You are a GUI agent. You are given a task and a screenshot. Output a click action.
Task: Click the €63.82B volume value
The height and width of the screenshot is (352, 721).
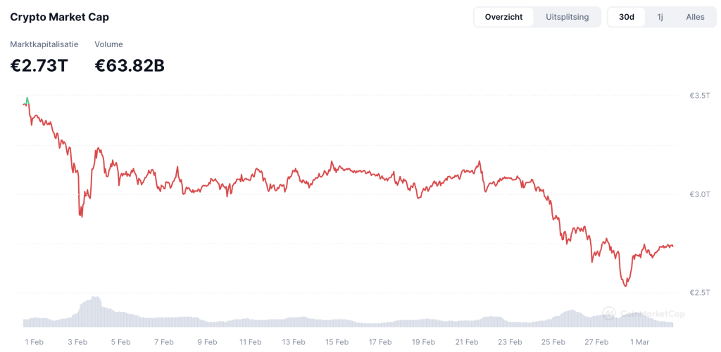coord(130,66)
